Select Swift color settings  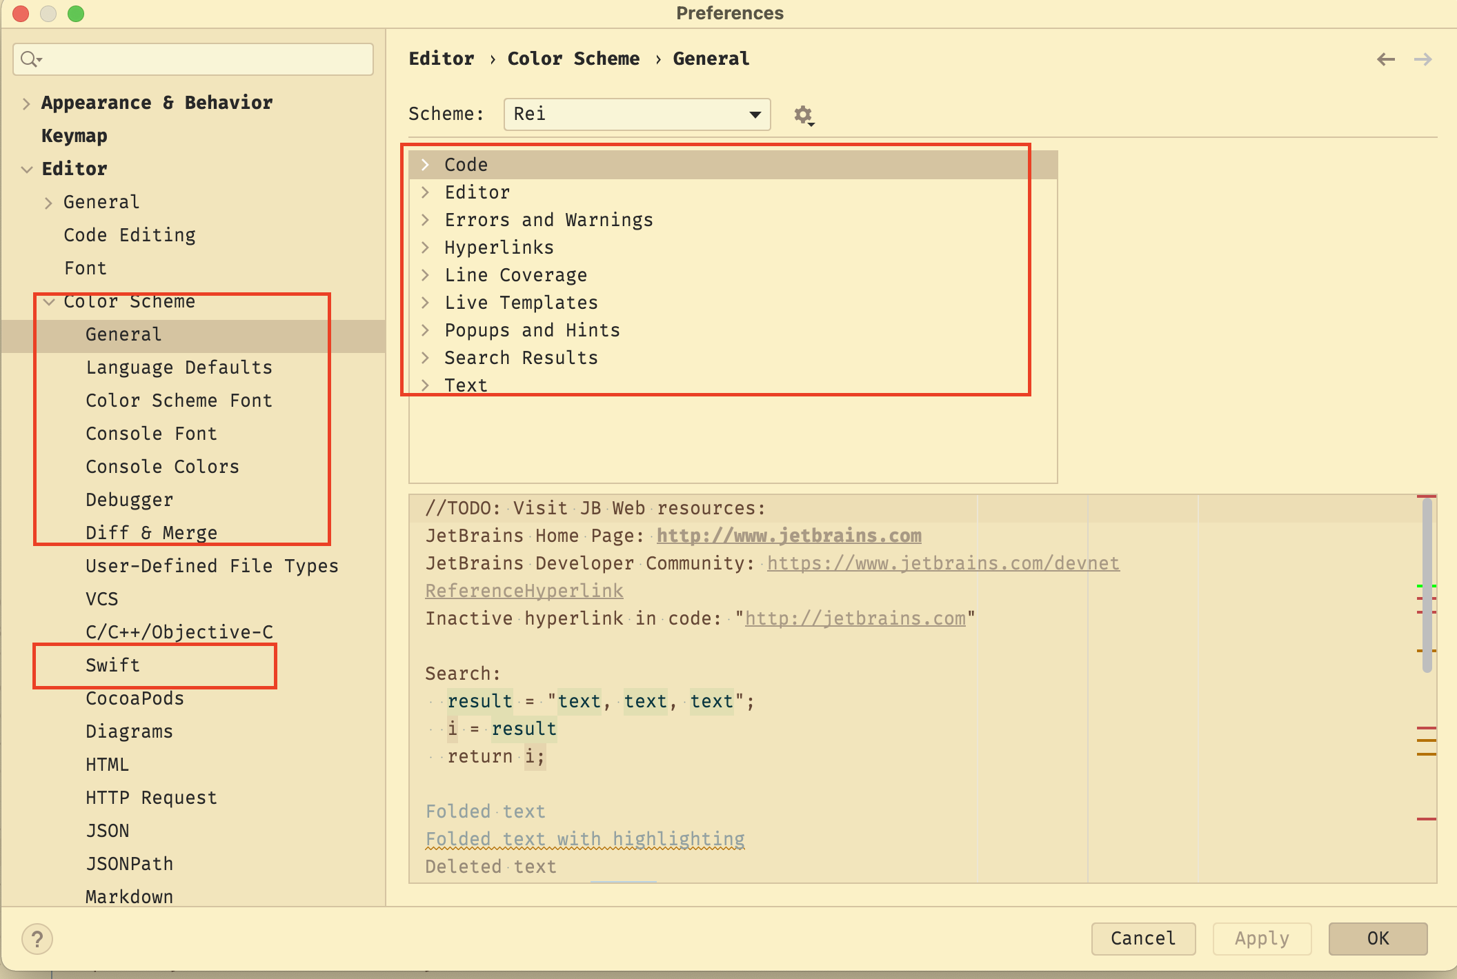pyautogui.click(x=113, y=665)
